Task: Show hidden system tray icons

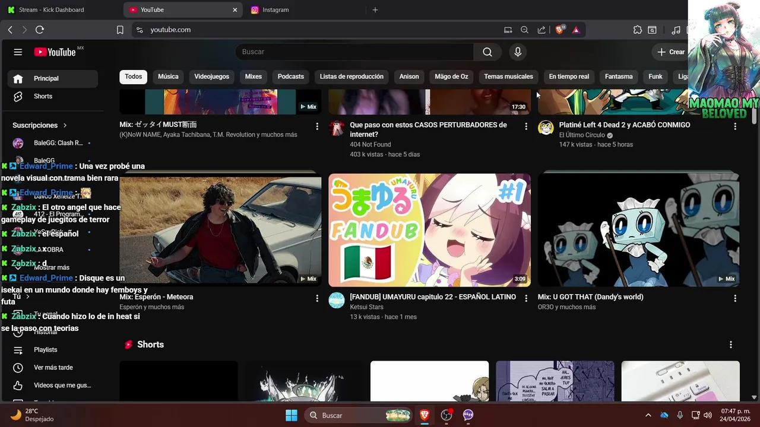Action: [648, 415]
